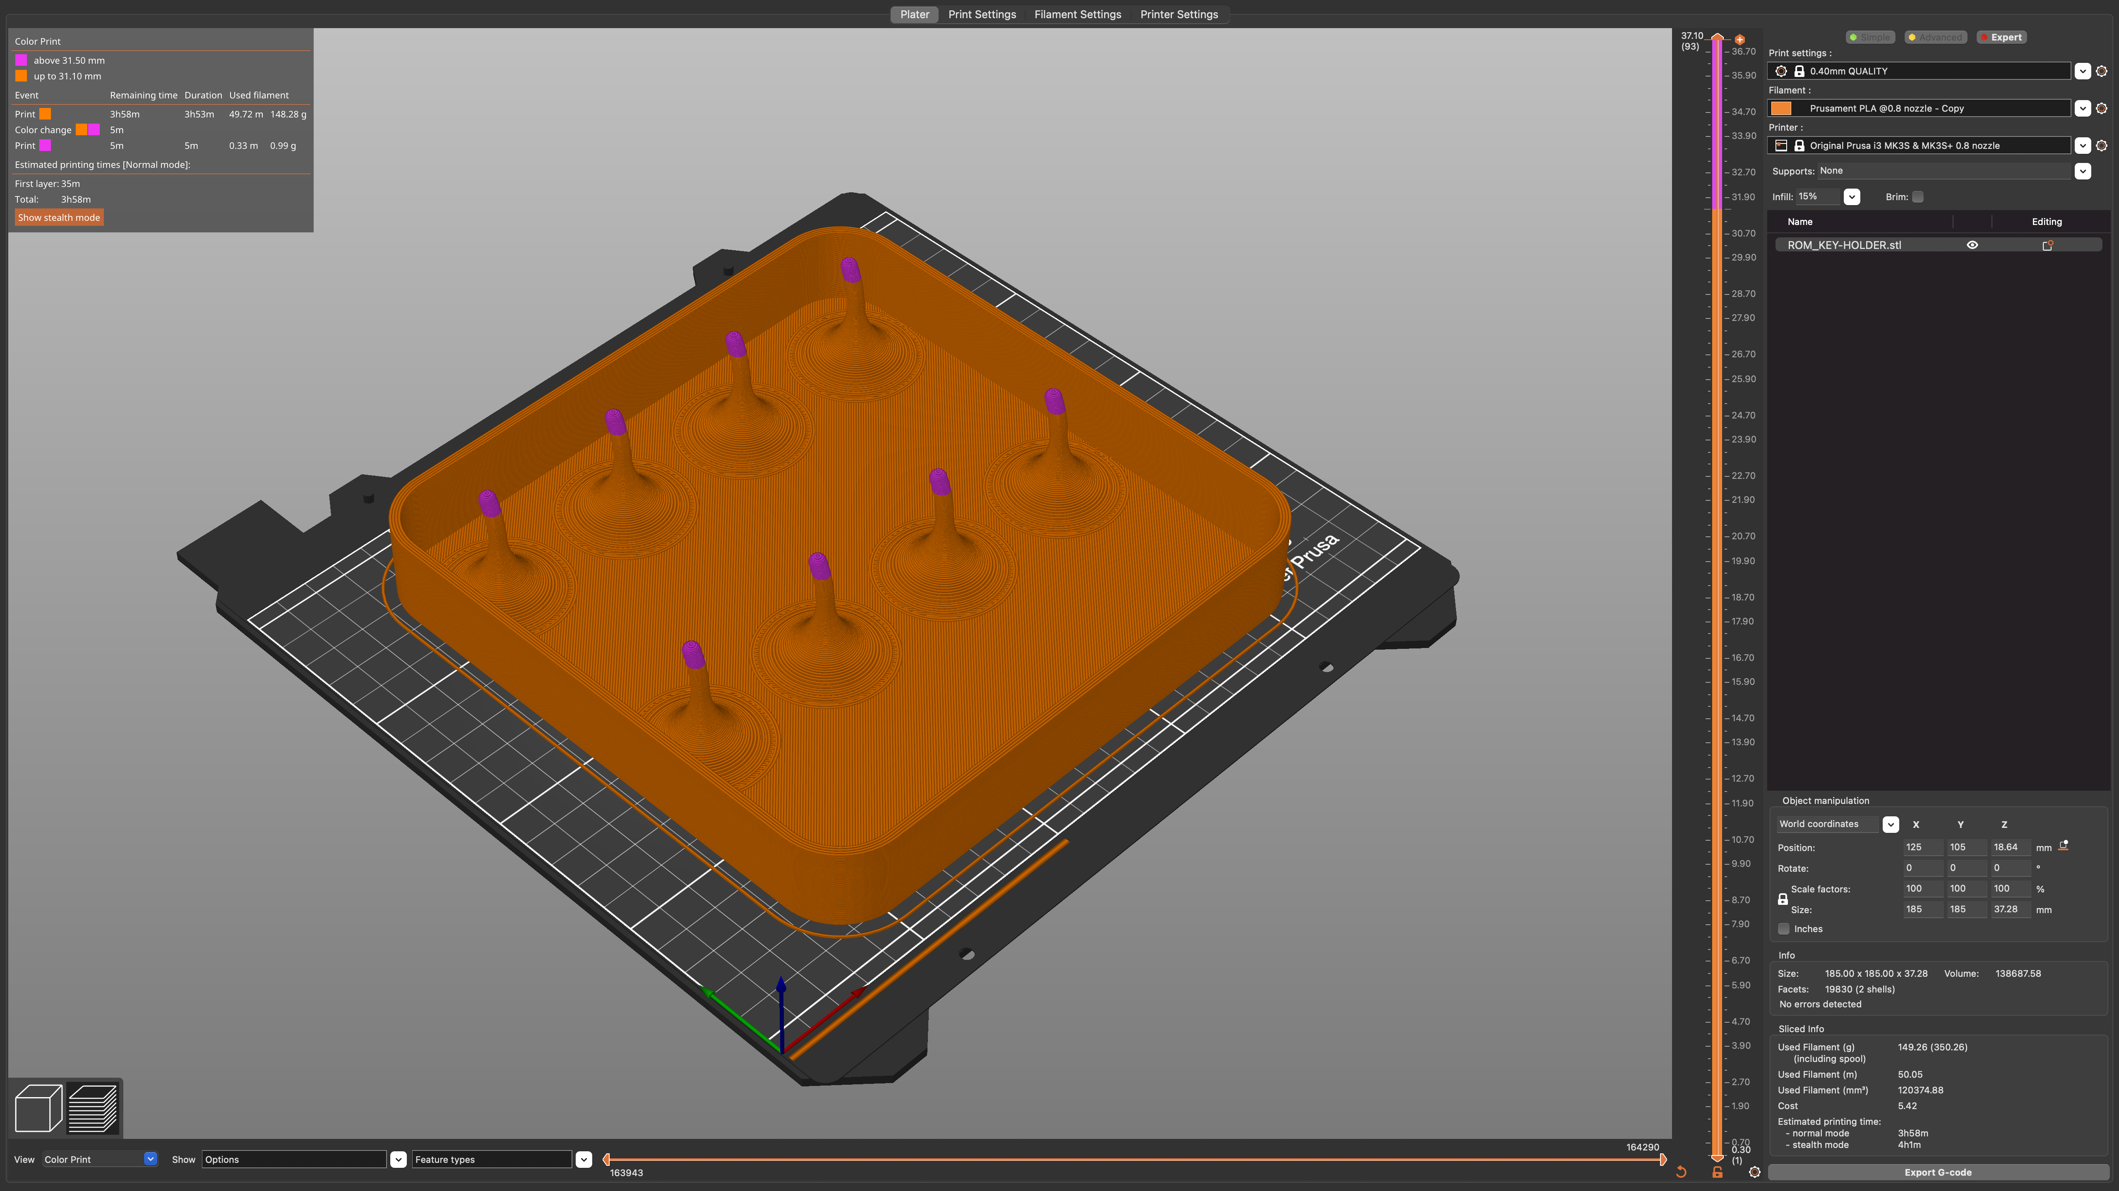The height and width of the screenshot is (1191, 2119).
Task: Open the Printer Settings tab
Action: pyautogui.click(x=1179, y=15)
